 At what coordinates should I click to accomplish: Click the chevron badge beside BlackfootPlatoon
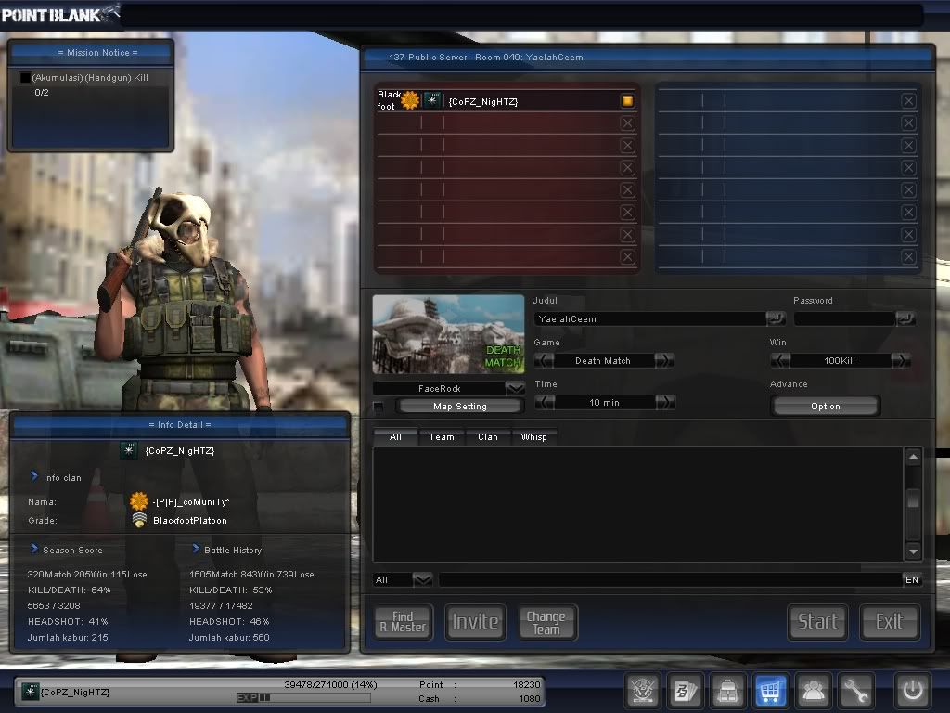pyautogui.click(x=139, y=520)
